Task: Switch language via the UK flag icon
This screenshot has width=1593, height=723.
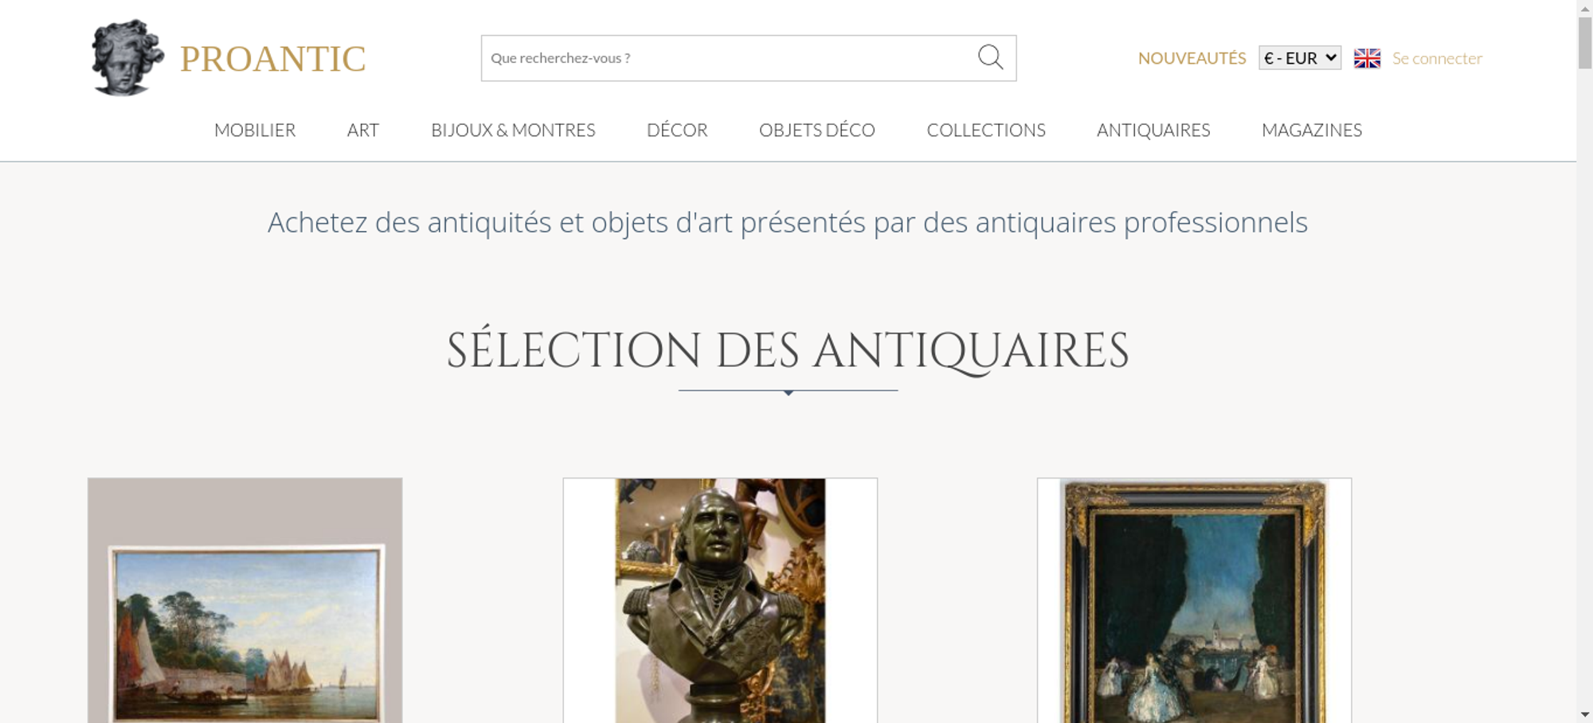Action: tap(1367, 58)
